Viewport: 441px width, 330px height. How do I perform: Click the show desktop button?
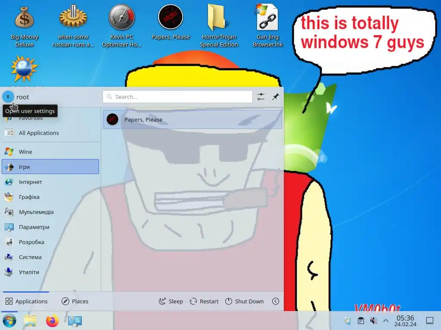430,321
